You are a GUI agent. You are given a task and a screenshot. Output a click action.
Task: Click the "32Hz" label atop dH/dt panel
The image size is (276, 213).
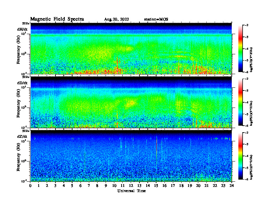coord(26,23)
